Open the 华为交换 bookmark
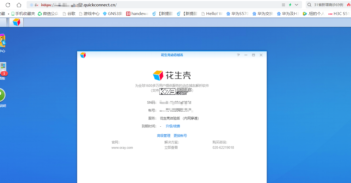Screen dimensions: 351x183 click(263, 14)
